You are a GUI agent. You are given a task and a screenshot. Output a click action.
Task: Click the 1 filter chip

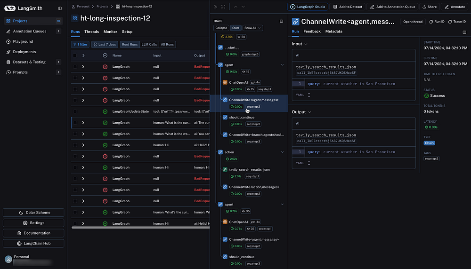(80, 44)
